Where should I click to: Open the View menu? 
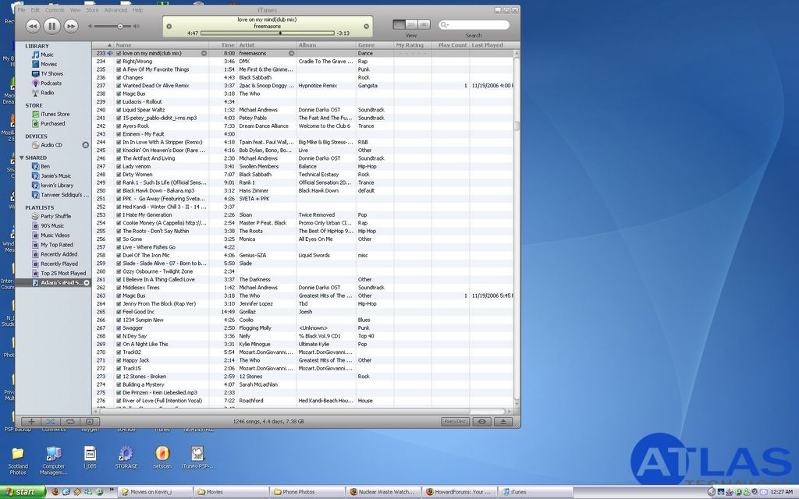pyautogui.click(x=75, y=9)
